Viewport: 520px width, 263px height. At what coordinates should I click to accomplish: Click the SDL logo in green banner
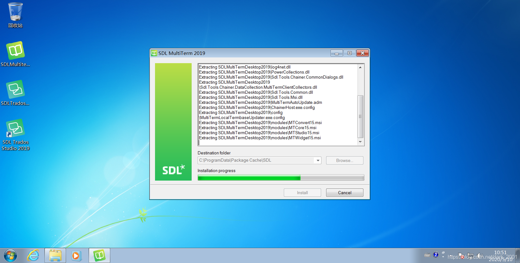click(173, 170)
